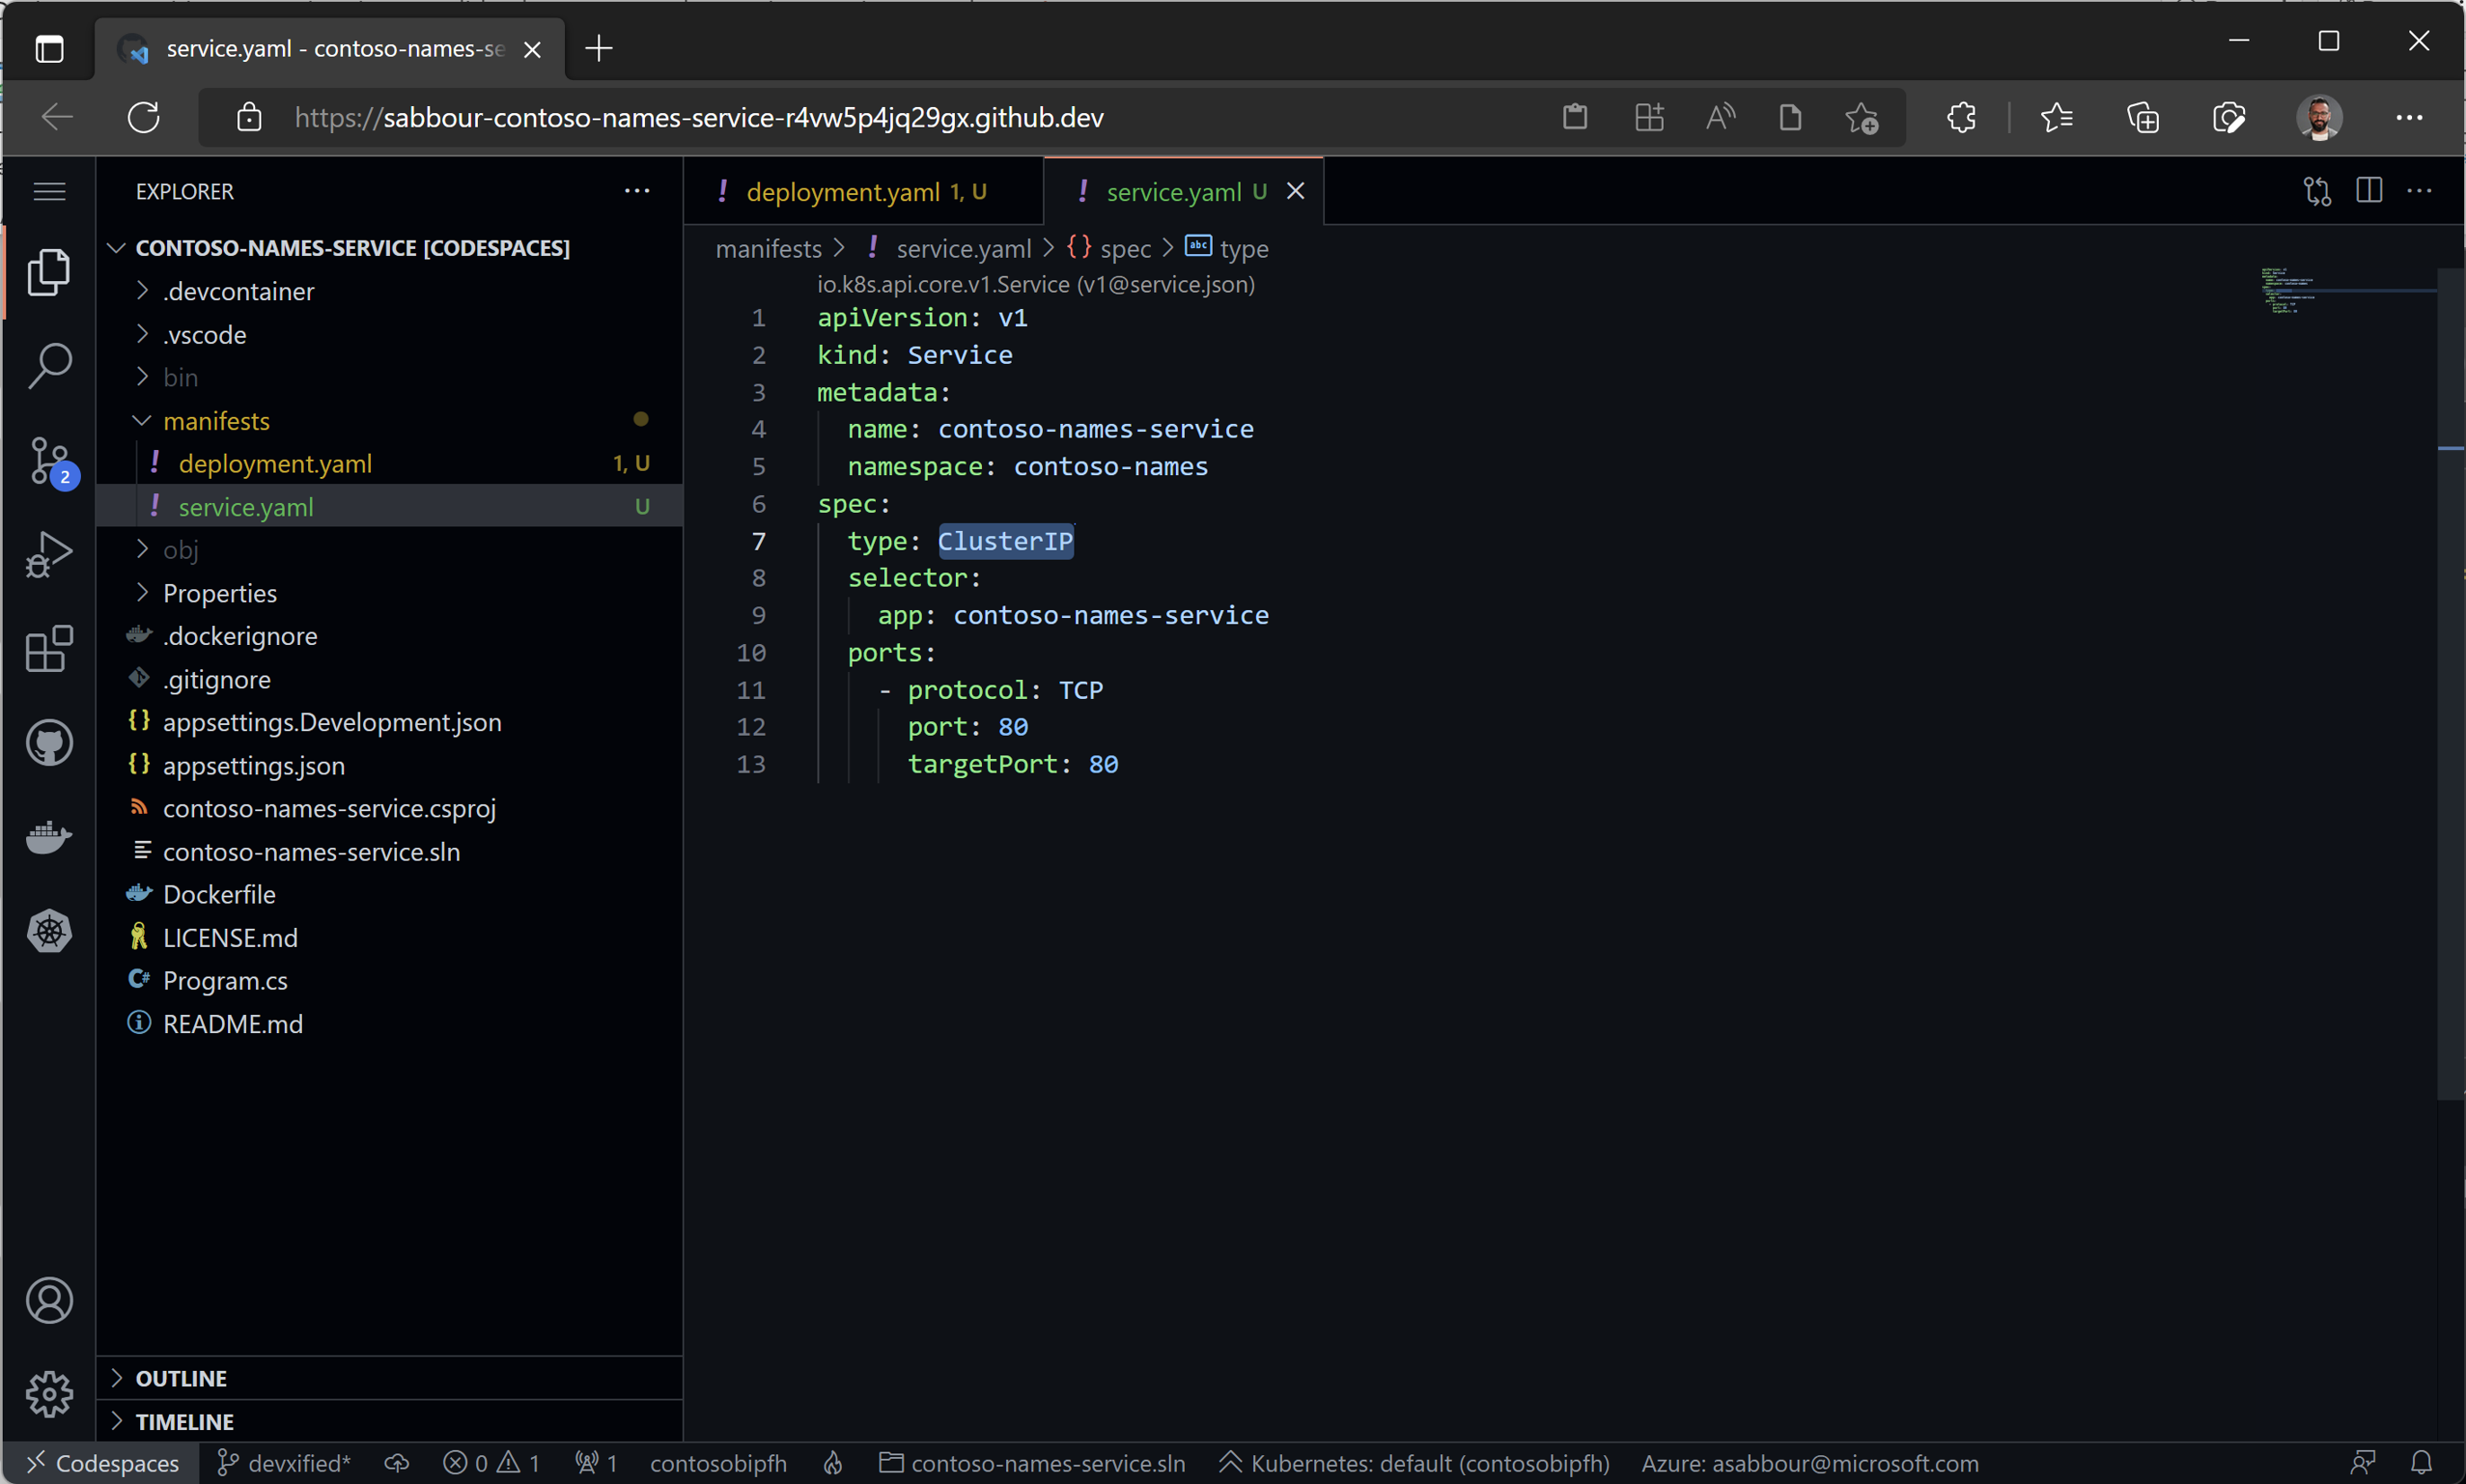Toggle split editor right
Viewport: 2466px width, 1484px height.
point(2368,191)
